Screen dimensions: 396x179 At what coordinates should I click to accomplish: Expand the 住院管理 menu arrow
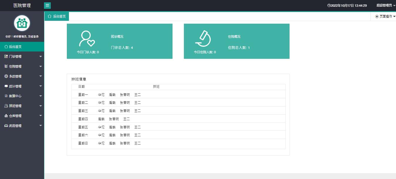click(41, 66)
